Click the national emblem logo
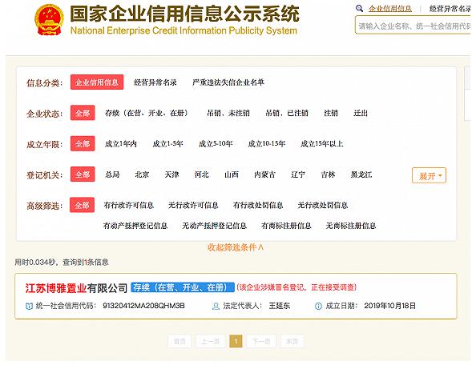 (50, 20)
